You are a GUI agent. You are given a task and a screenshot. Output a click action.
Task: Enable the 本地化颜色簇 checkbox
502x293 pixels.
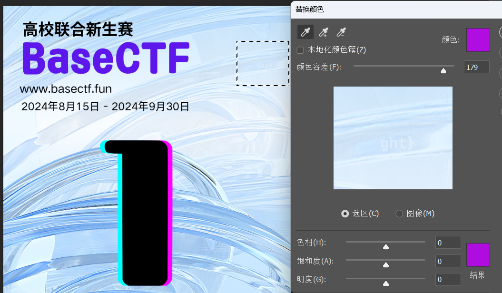tap(300, 50)
